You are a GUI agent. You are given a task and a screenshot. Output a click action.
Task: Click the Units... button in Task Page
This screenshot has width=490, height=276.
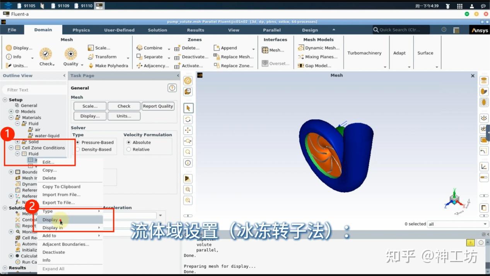[x=124, y=116]
